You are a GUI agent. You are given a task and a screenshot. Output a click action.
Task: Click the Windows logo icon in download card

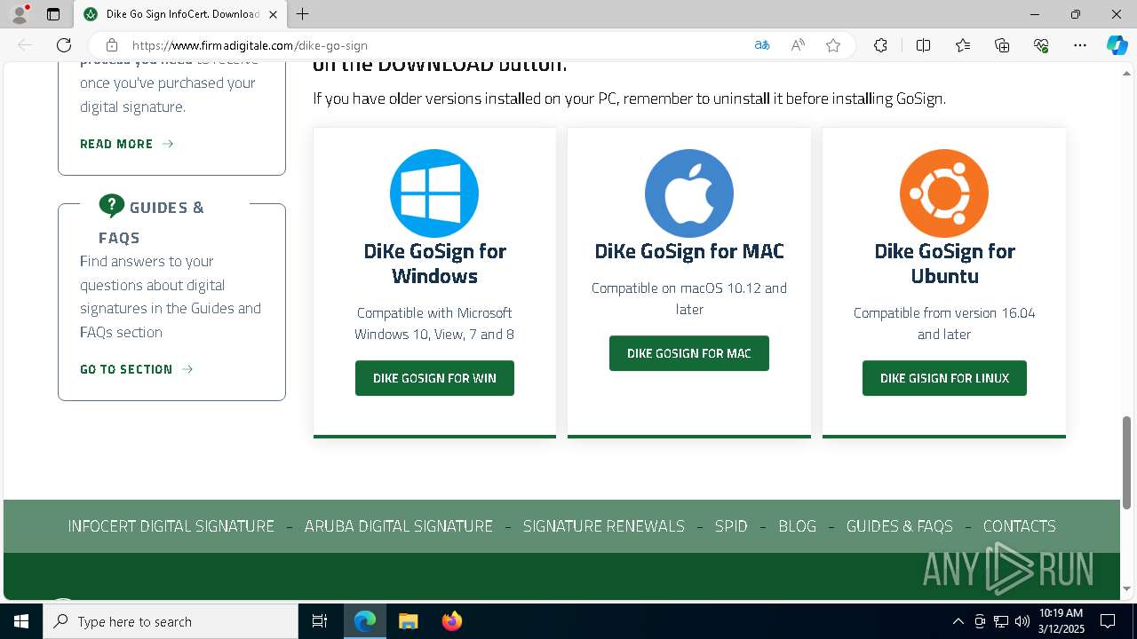434,193
